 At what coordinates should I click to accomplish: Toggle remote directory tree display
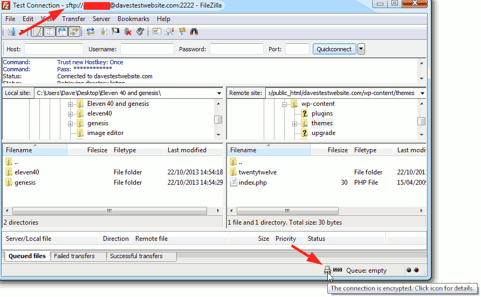(x=62, y=31)
